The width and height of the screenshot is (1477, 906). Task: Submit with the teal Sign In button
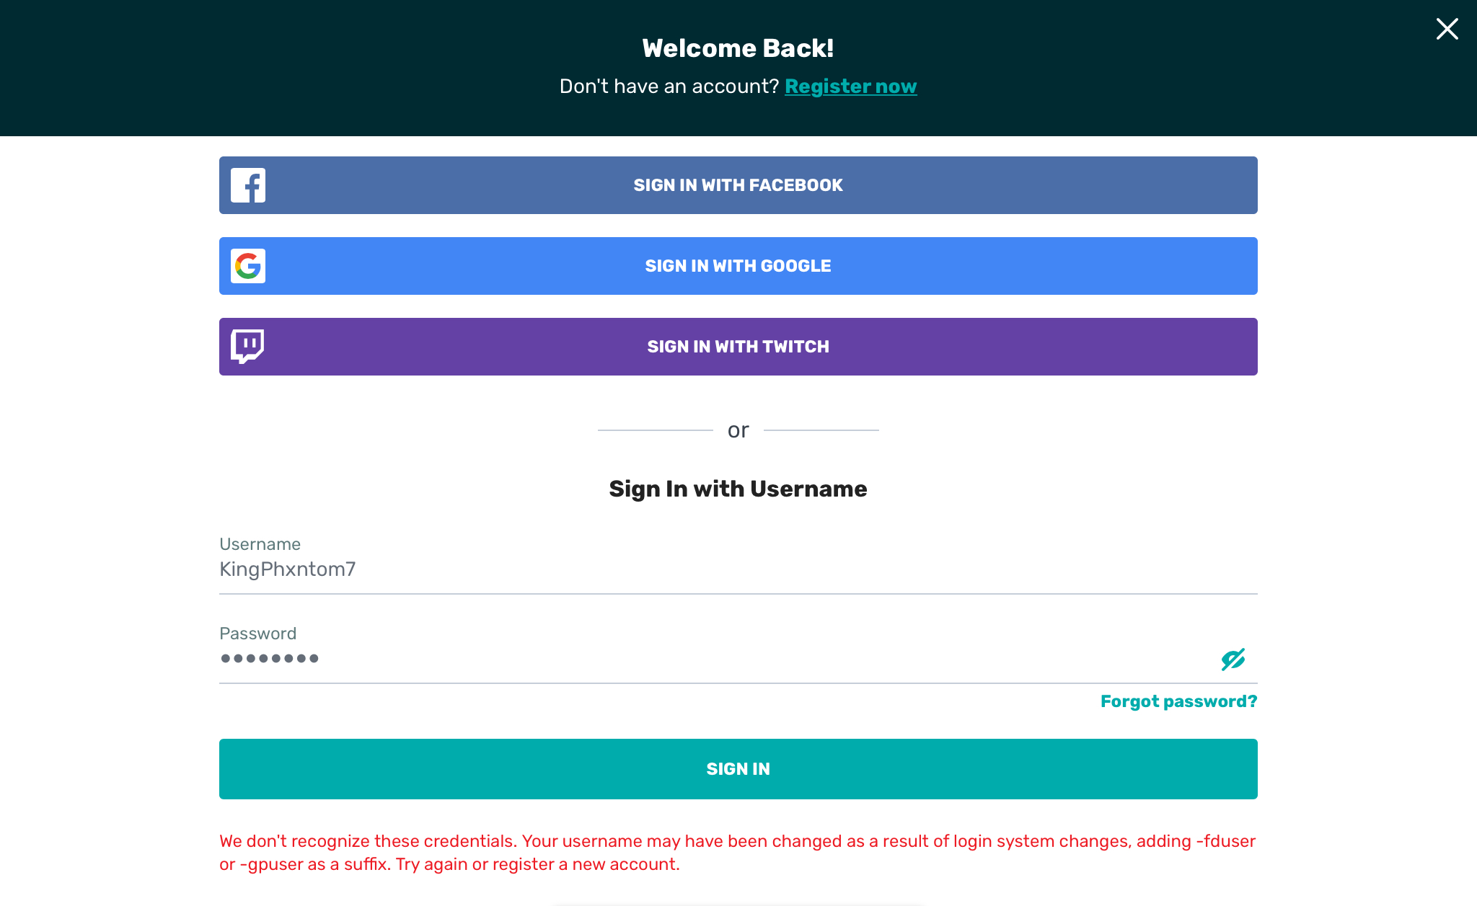click(x=738, y=769)
